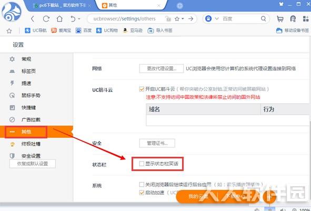This screenshot has height=211, width=311.
Task: Click the address bar URL field
Action: pos(124,19)
